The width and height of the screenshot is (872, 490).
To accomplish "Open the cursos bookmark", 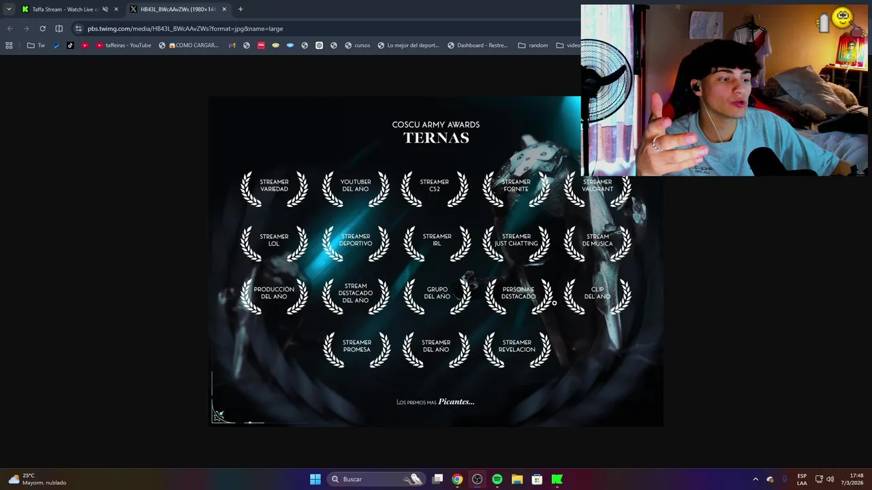I will point(358,46).
